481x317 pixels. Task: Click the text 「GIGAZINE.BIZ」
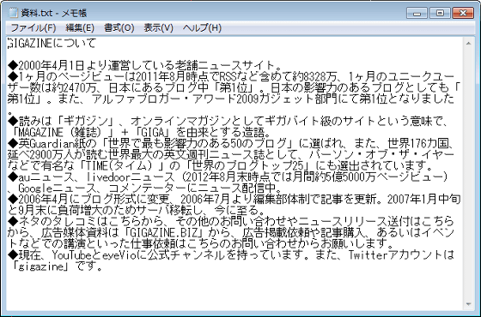tap(162, 232)
